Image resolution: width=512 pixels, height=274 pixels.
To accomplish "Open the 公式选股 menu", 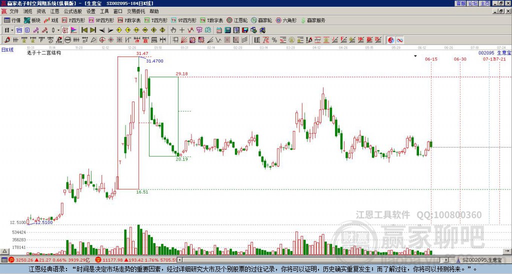I will [73, 11].
